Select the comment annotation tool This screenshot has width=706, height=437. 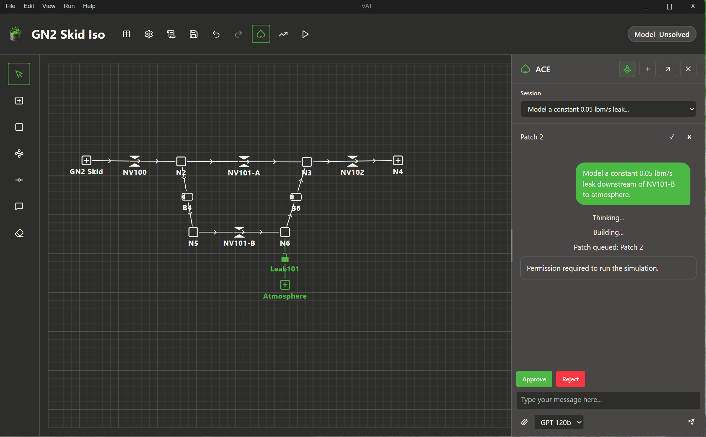(19, 206)
